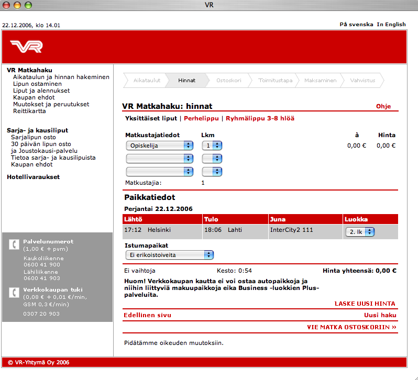Click the Lähiliikenne number 0600 41 903

42,278
